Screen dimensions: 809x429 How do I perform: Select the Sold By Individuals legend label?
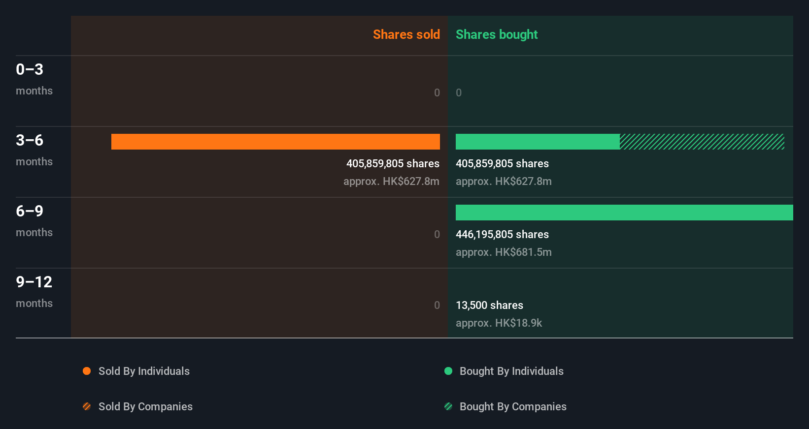tap(144, 371)
